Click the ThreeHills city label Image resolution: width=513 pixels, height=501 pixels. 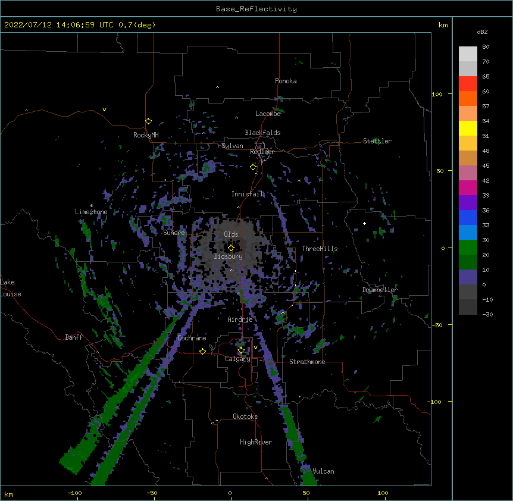coord(320,249)
